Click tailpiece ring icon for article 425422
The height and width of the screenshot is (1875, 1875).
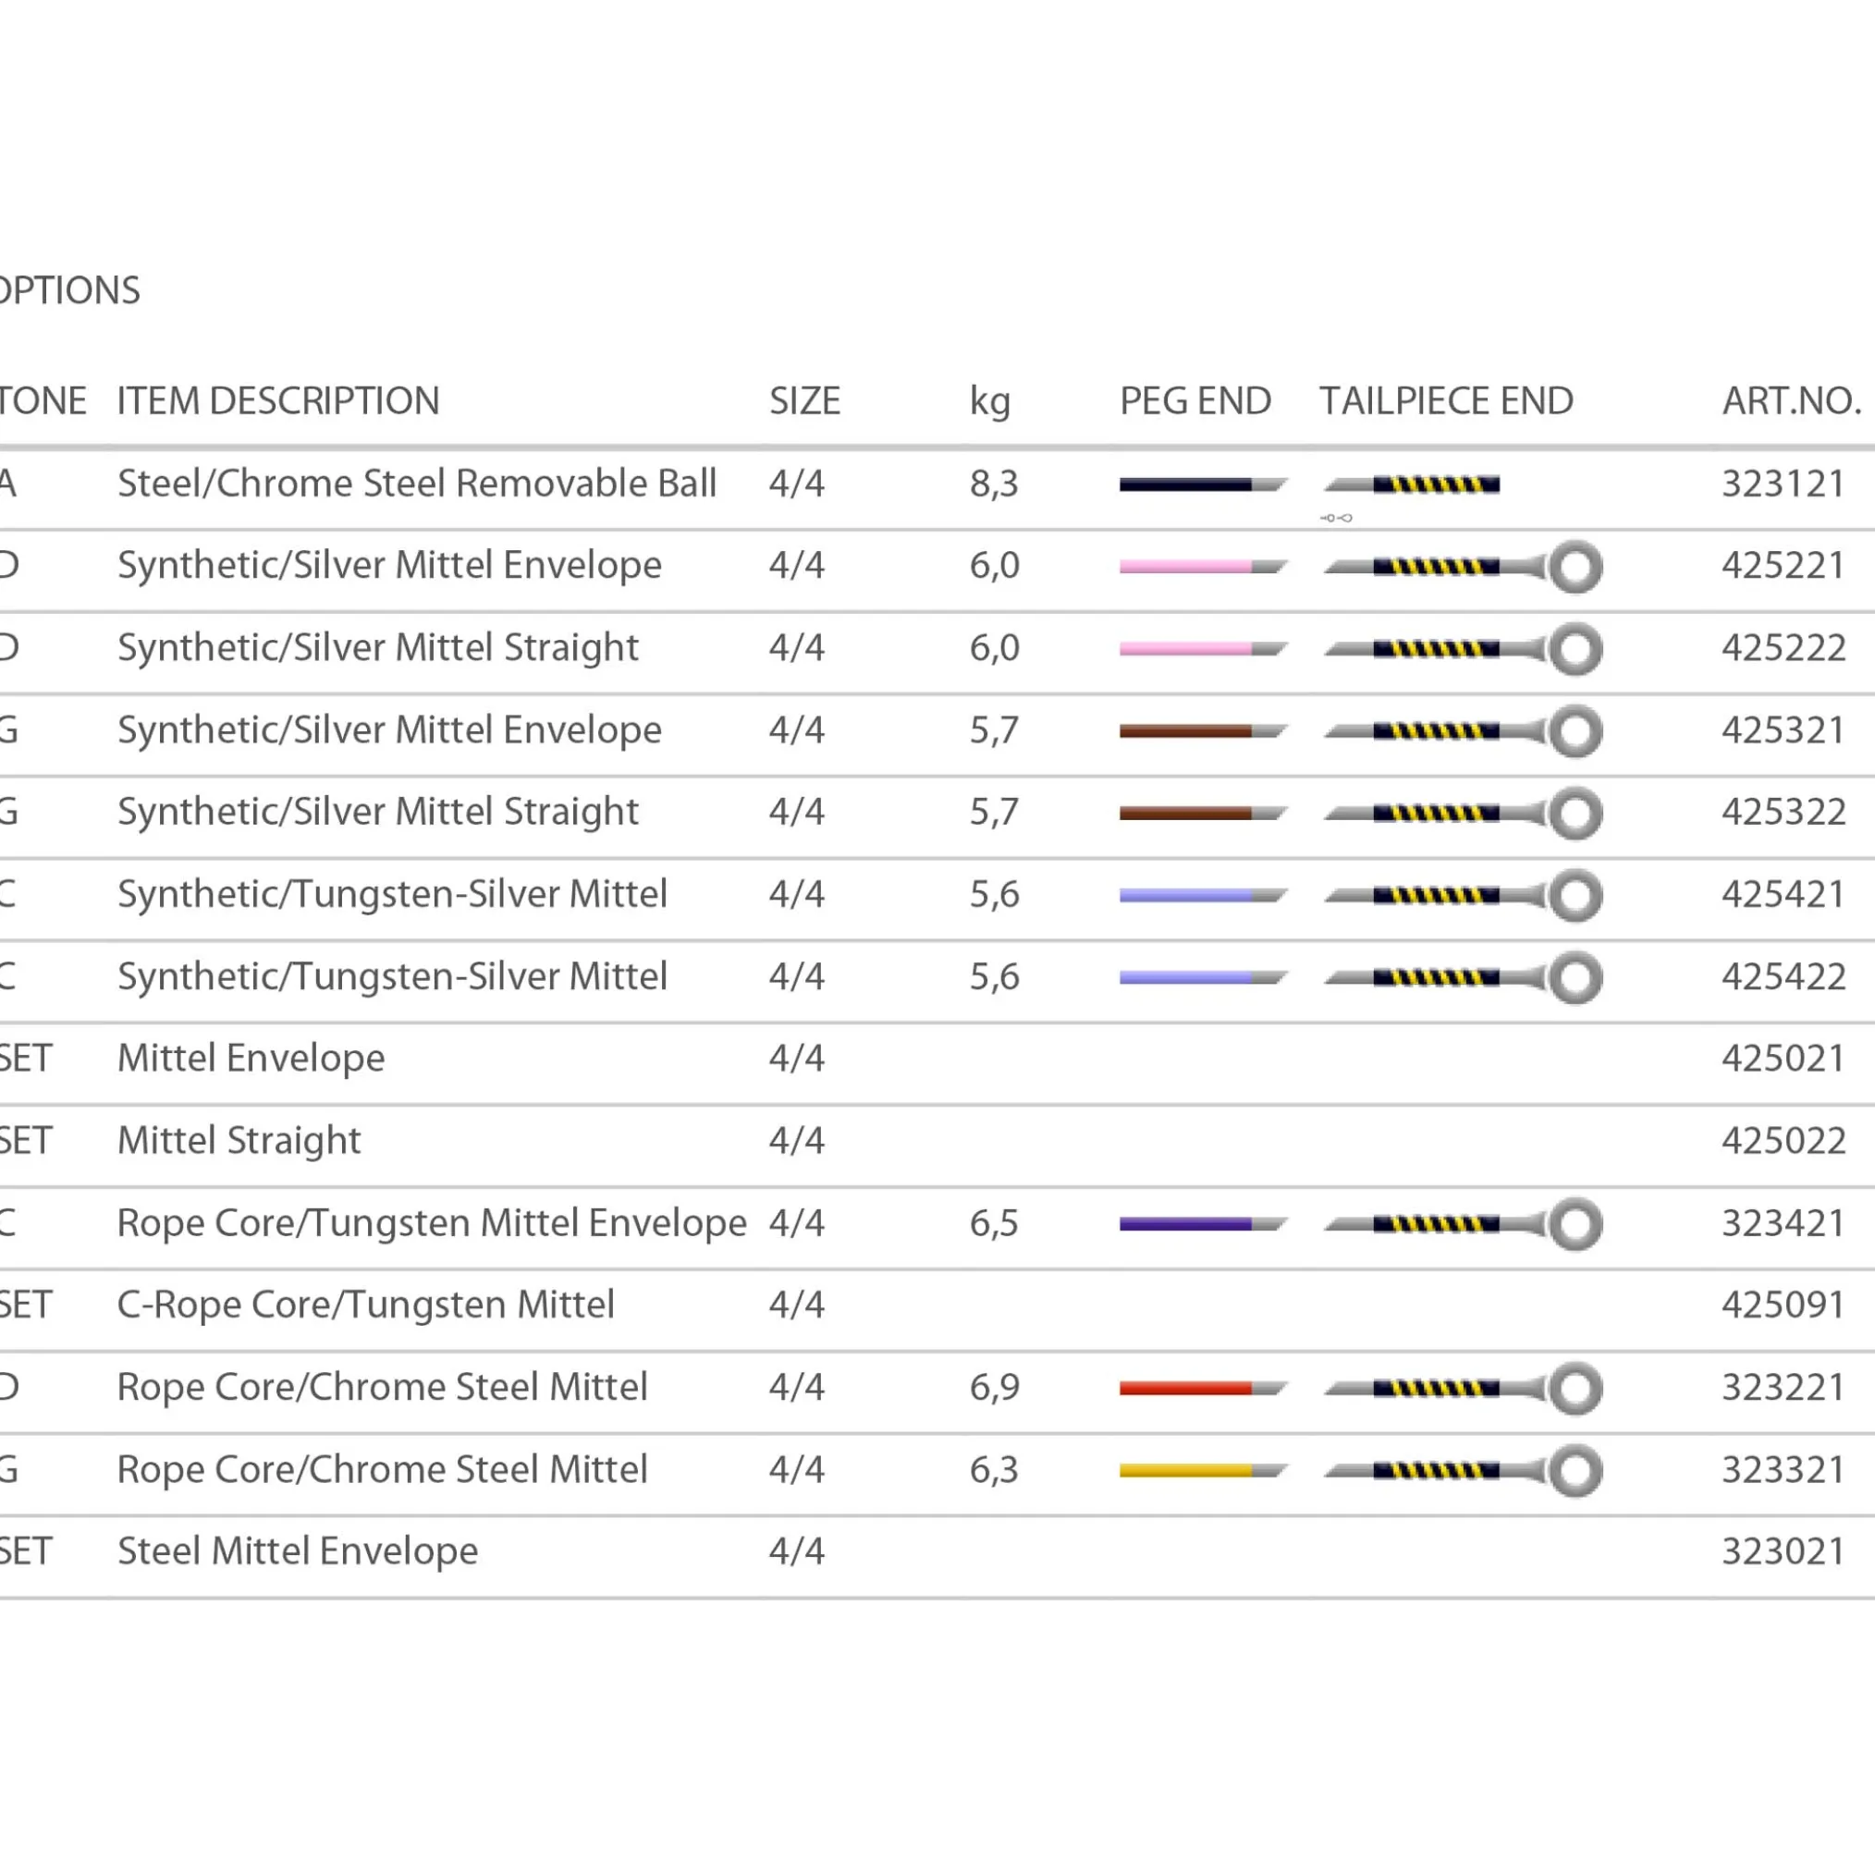pyautogui.click(x=1575, y=977)
